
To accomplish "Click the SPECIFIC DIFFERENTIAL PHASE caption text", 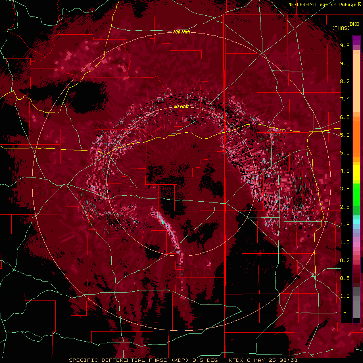I will (x=118, y=360).
